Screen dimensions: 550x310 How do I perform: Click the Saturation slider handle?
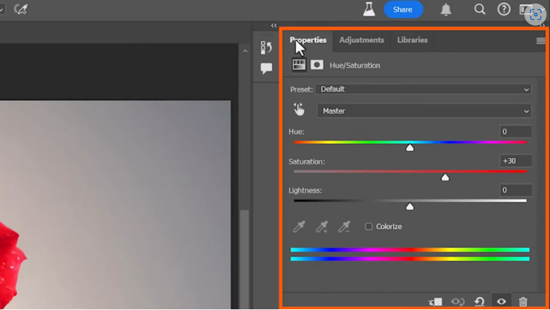(x=445, y=177)
